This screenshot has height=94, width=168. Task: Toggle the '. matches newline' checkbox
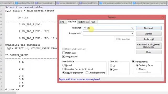pos(87,73)
